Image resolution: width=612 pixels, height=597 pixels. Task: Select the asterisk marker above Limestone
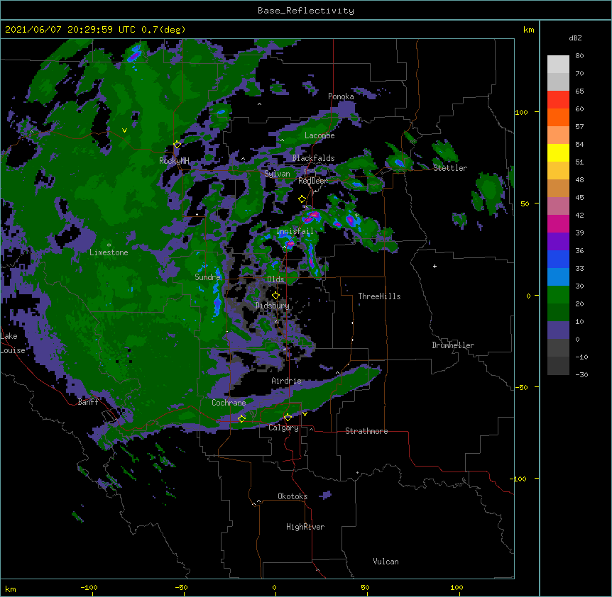point(109,245)
